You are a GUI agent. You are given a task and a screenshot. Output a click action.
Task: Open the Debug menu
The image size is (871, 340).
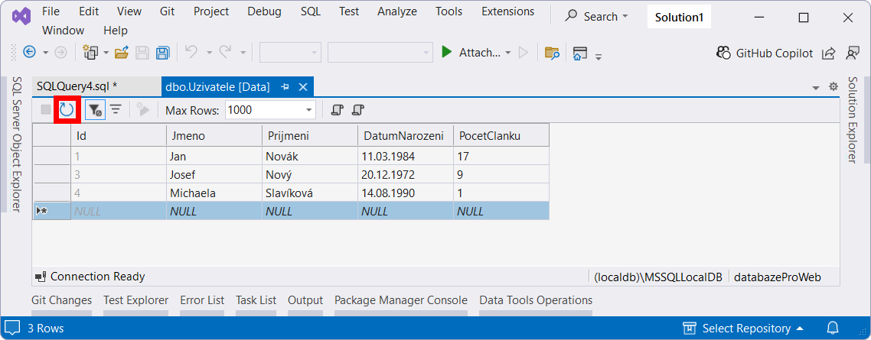(x=264, y=11)
